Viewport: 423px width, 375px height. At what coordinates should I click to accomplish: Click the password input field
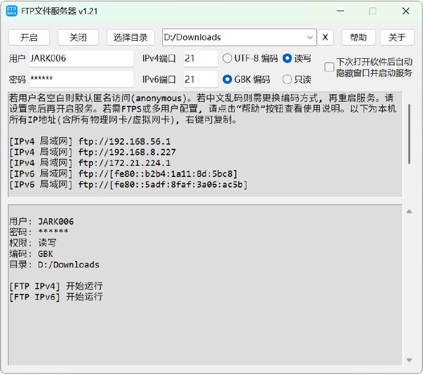80,79
